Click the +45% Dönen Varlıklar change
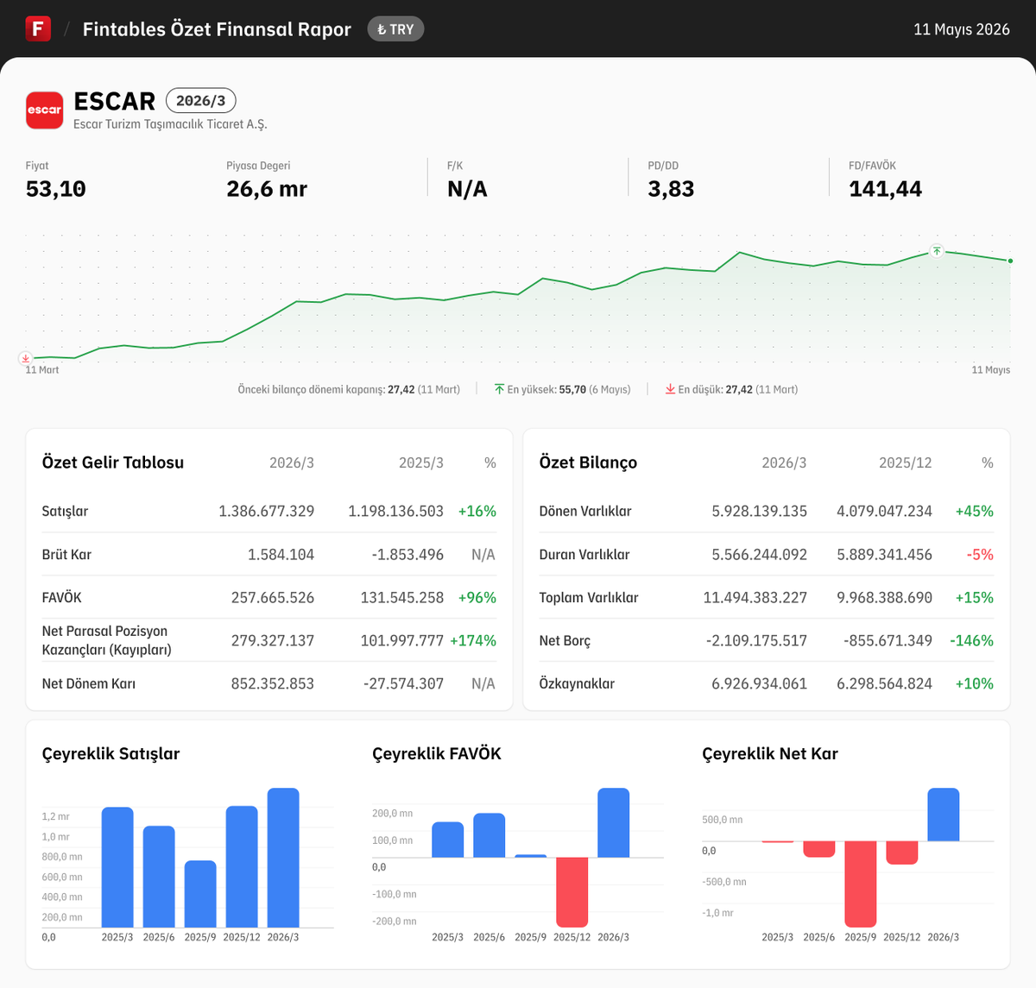 click(x=975, y=511)
